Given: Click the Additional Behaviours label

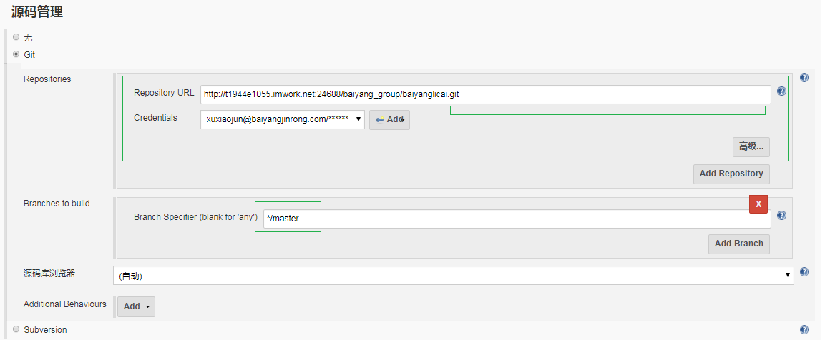Looking at the screenshot, I should point(65,304).
